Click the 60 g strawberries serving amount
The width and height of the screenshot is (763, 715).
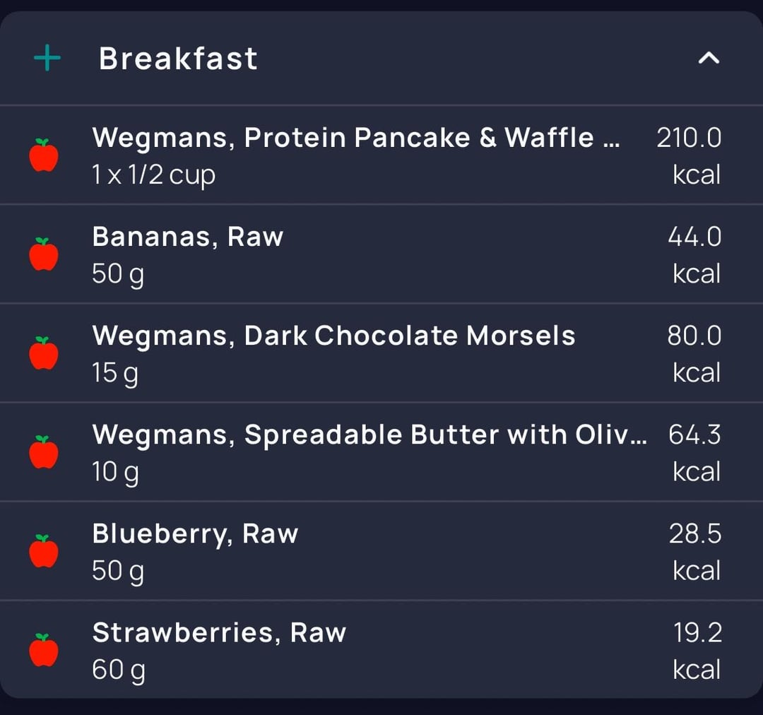click(x=119, y=670)
